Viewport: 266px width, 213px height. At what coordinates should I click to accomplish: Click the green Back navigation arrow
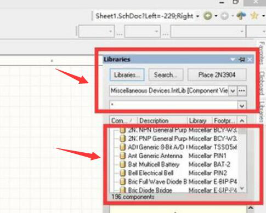(x=207, y=16)
